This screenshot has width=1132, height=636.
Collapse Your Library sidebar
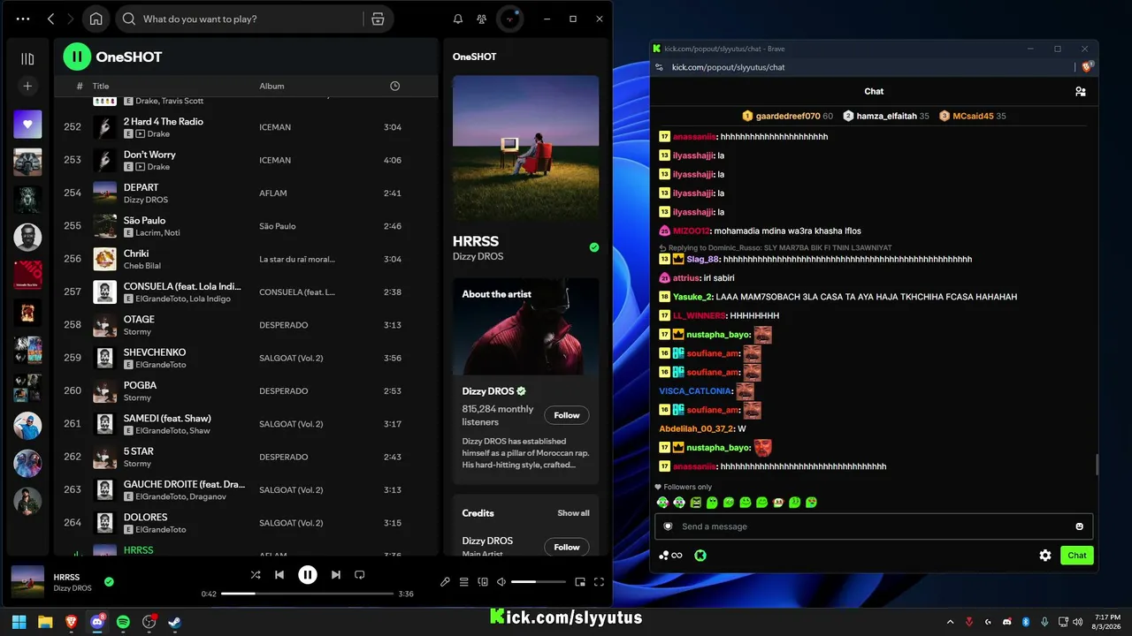[x=27, y=59]
